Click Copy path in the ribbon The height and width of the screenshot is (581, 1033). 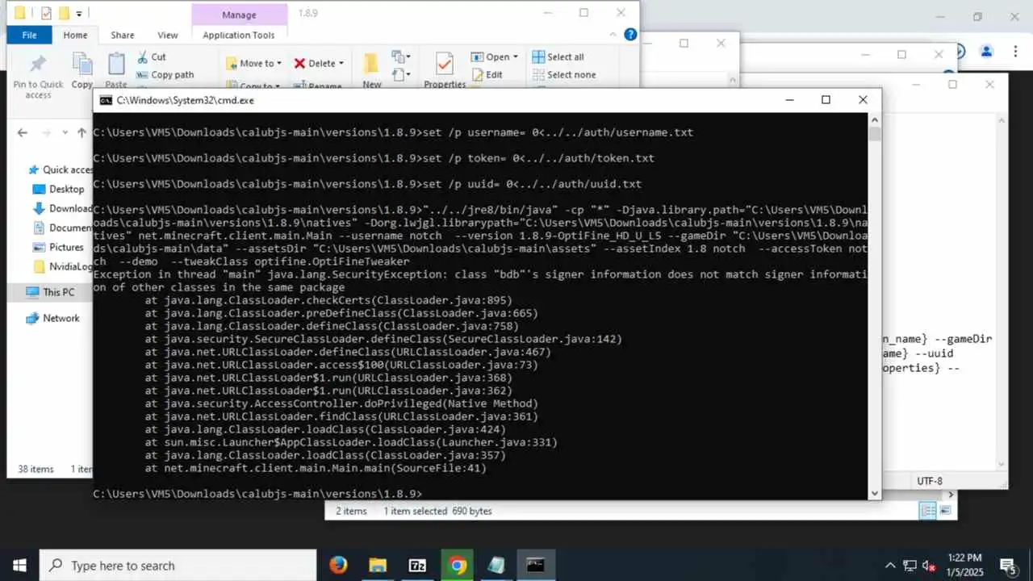click(165, 75)
